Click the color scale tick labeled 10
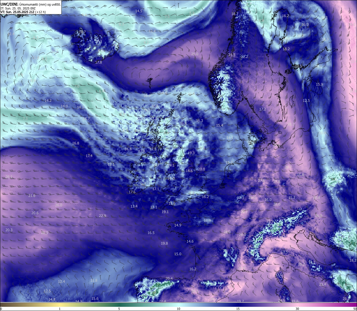Viewport: 357px width, 311px height. click(178, 309)
